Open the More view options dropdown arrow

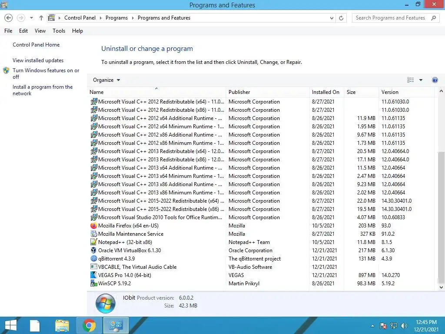pos(421,80)
